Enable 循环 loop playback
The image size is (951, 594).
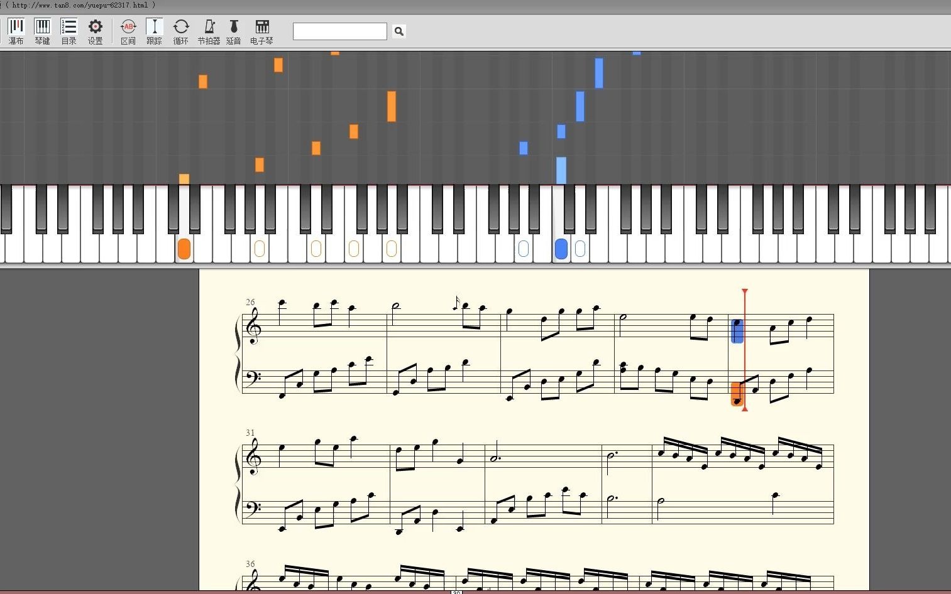(181, 31)
